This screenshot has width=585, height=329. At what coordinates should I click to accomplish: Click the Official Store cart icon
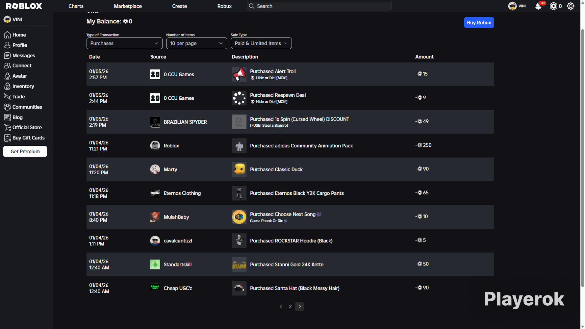[x=7, y=128]
